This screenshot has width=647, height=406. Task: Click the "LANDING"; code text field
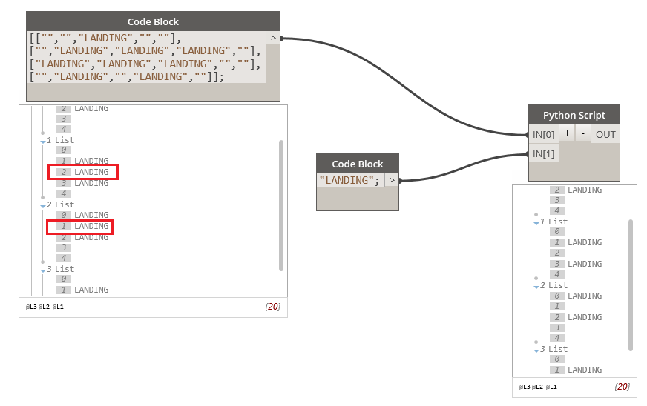click(350, 180)
